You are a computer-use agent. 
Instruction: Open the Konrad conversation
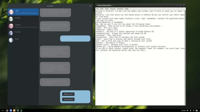point(23,19)
